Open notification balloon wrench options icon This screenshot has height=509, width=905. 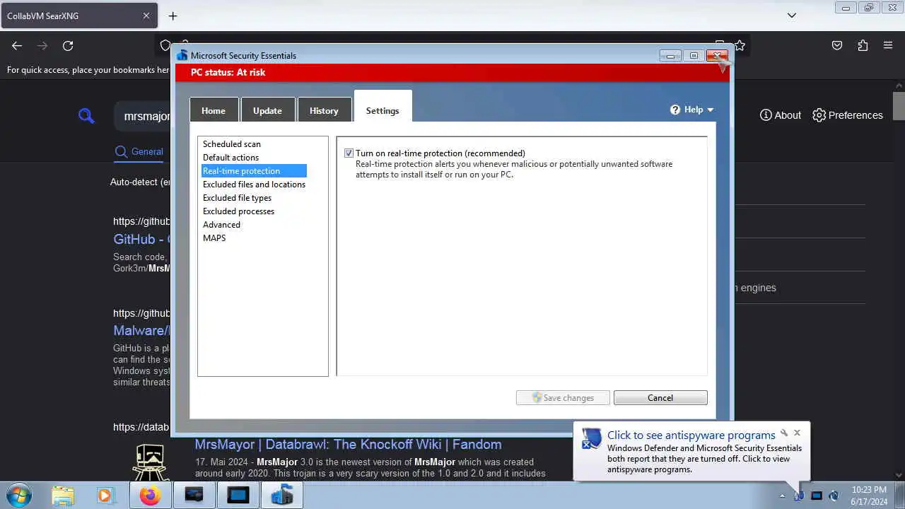(783, 433)
